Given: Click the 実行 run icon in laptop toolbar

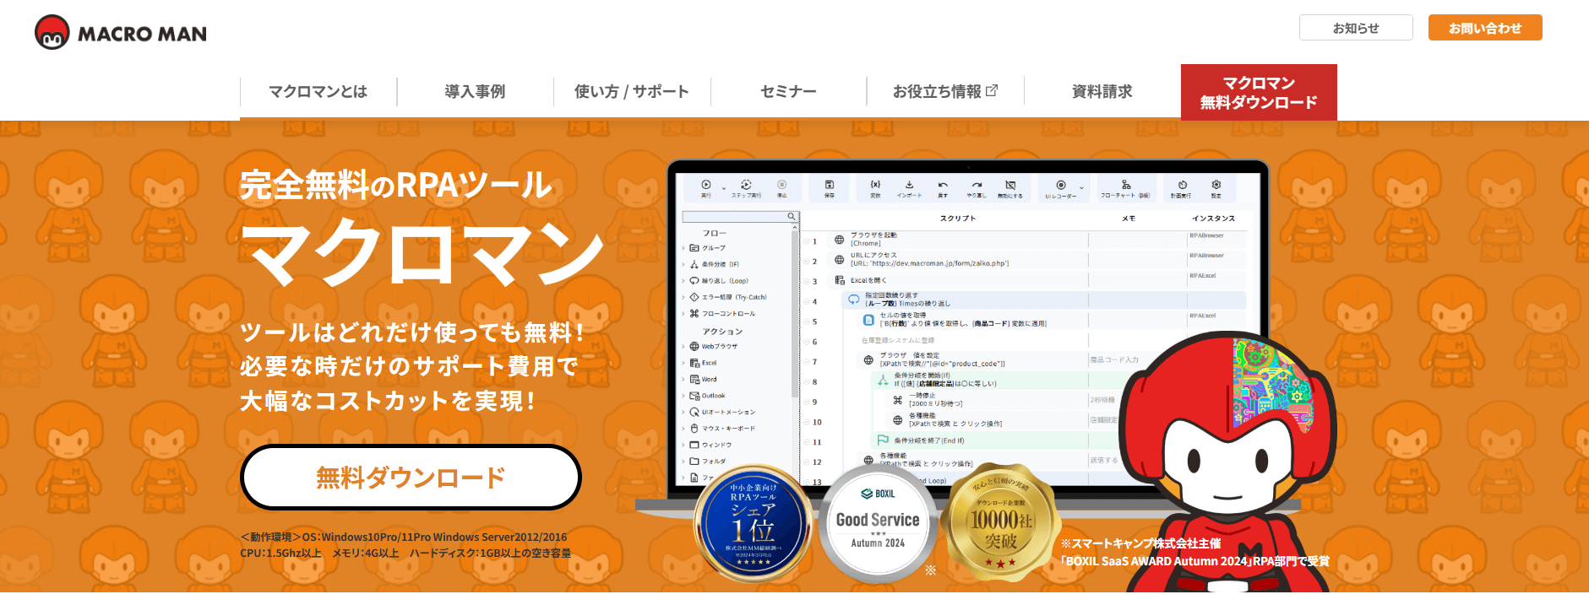Looking at the screenshot, I should pyautogui.click(x=706, y=185).
